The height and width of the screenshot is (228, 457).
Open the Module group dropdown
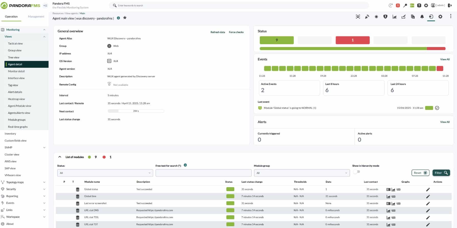pyautogui.click(x=302, y=173)
